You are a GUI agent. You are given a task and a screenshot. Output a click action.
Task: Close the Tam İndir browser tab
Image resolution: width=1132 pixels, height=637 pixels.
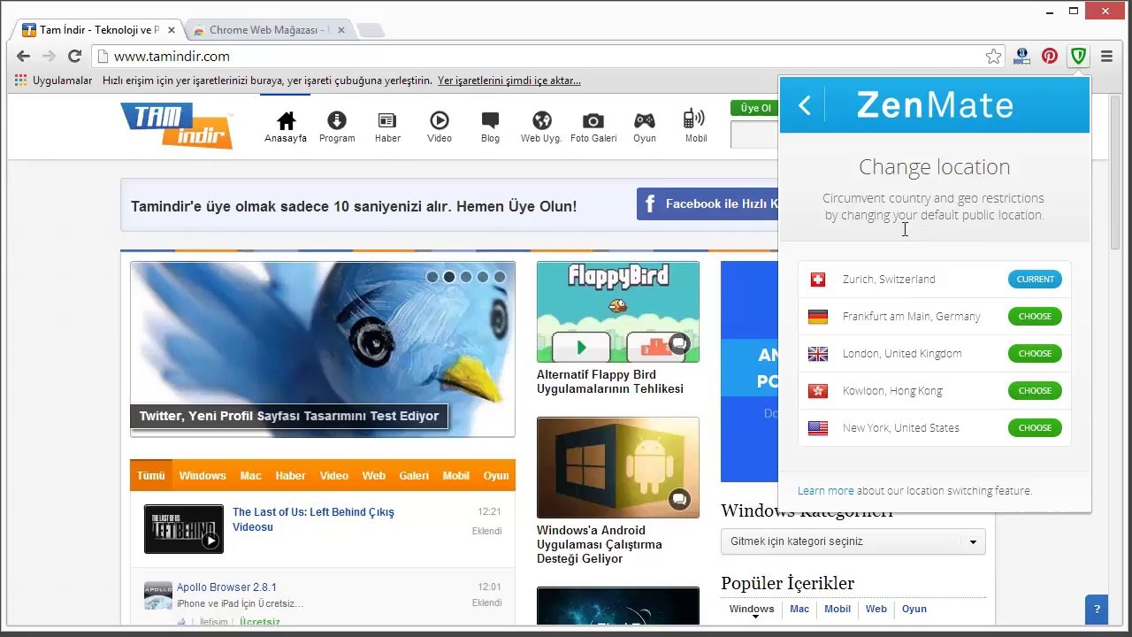coord(173,30)
